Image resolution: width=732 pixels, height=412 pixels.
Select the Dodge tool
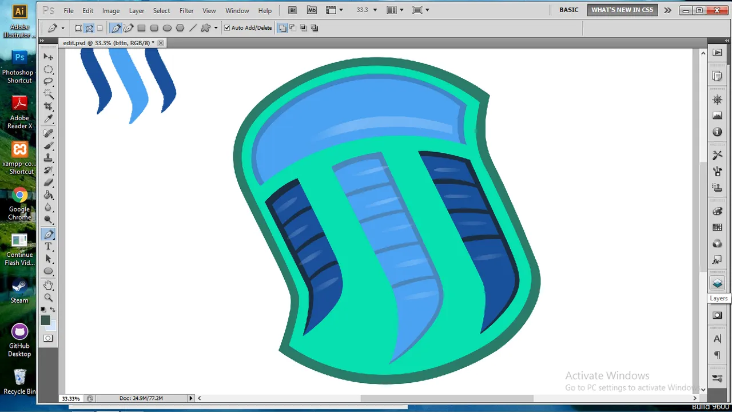coord(49,220)
